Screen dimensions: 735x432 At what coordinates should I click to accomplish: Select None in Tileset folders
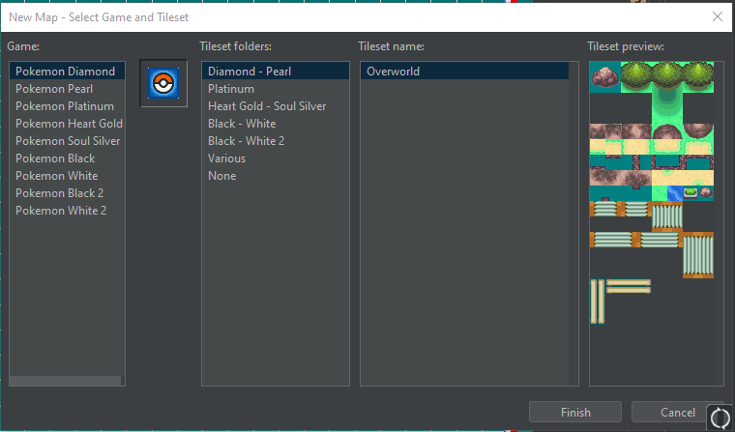point(222,176)
